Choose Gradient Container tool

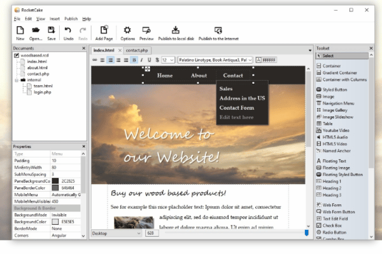(336, 72)
